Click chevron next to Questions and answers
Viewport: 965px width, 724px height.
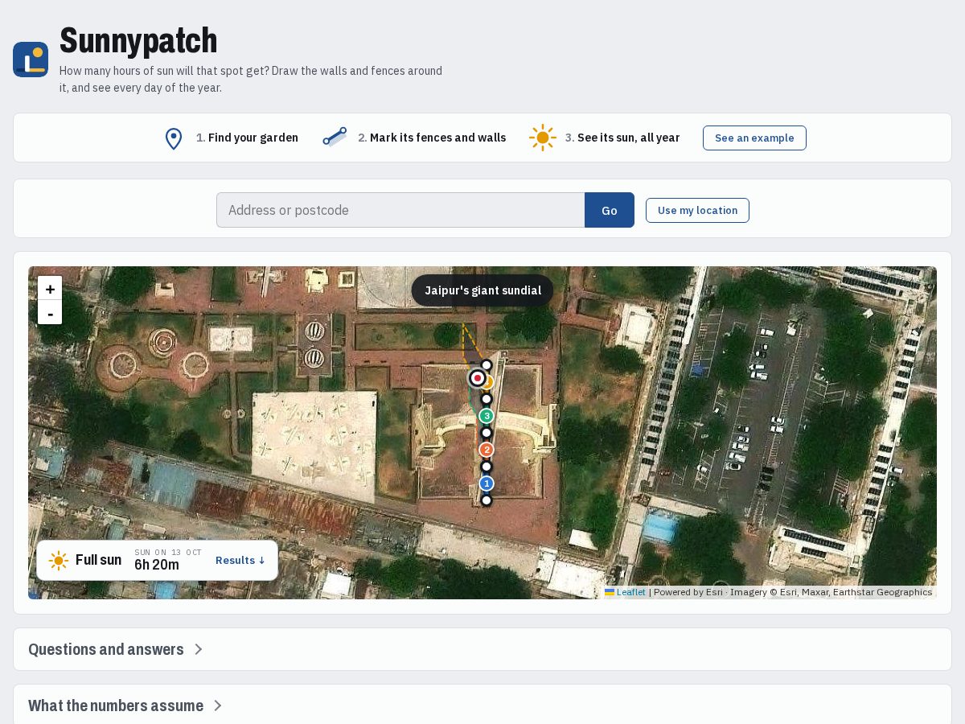pyautogui.click(x=199, y=649)
